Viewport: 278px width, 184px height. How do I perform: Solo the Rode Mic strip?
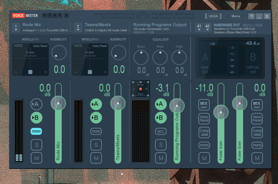click(x=36, y=145)
